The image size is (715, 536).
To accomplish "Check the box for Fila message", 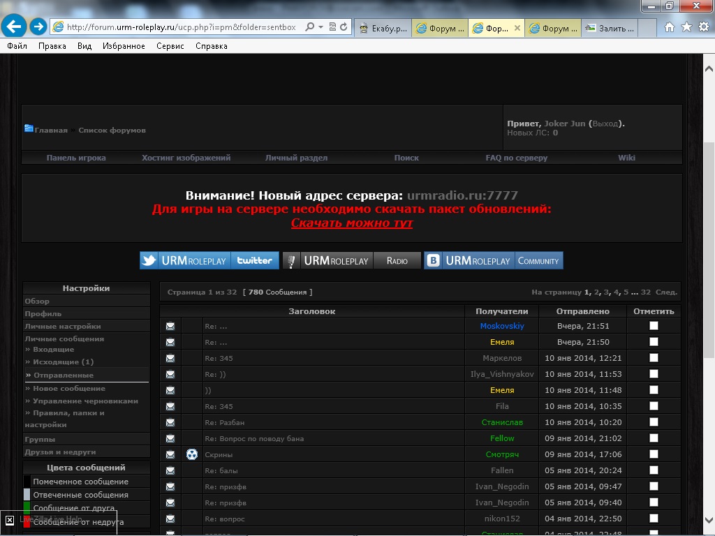I will pos(654,405).
